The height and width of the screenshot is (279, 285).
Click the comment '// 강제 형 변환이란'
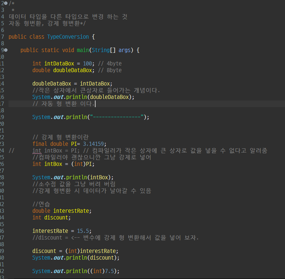coord(61,137)
